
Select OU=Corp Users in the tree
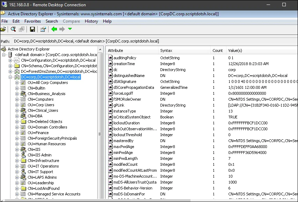[x=41, y=105]
